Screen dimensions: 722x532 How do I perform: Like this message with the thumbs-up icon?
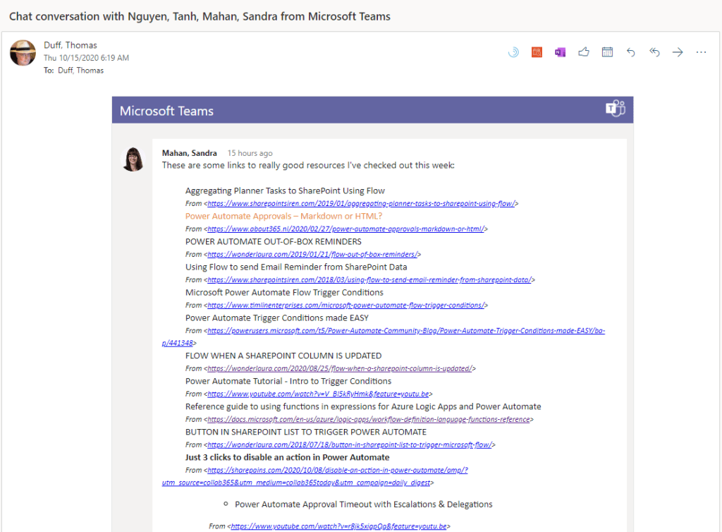click(583, 52)
